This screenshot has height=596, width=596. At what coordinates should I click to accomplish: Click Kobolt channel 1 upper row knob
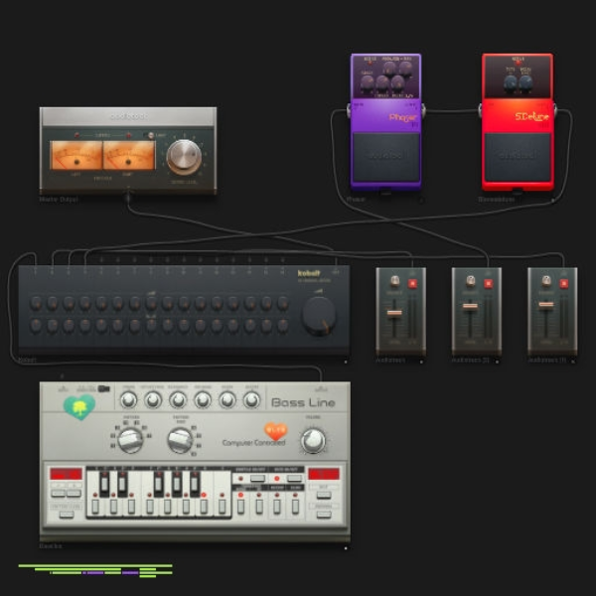coord(36,303)
